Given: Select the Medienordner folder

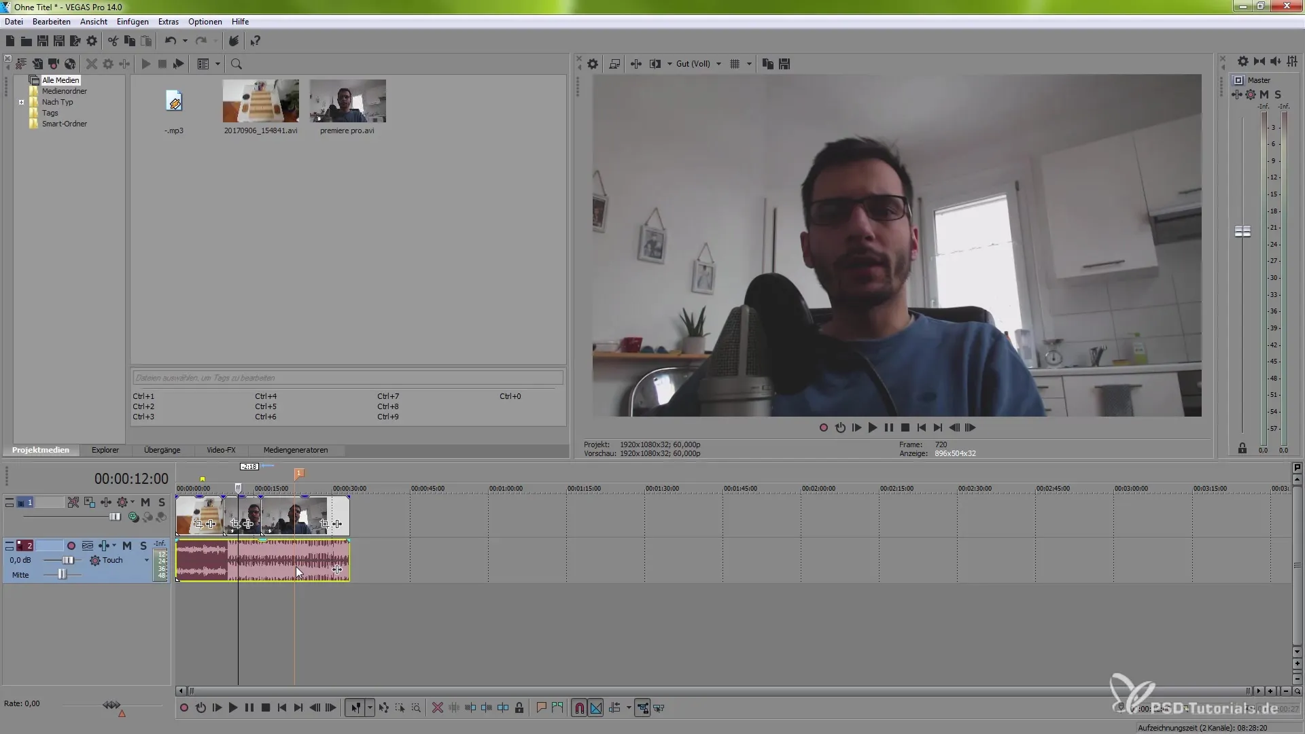Looking at the screenshot, I should 65,91.
